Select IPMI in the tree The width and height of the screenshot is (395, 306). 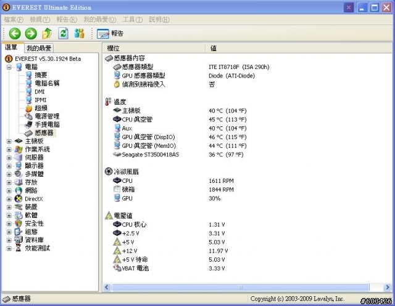40,100
